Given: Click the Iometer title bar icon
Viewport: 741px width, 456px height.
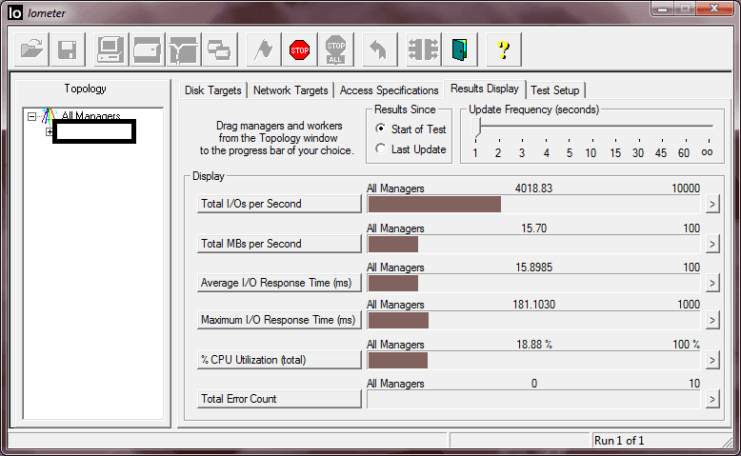Looking at the screenshot, I should (15, 12).
